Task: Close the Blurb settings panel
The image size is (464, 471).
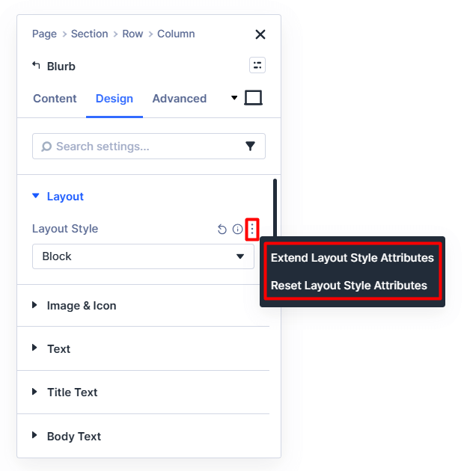Action: click(260, 34)
